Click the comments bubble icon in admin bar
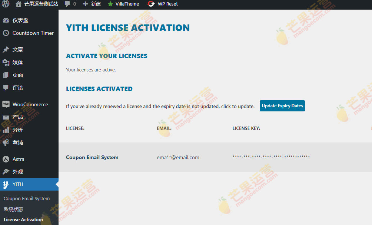Viewport: 372px width, 225px height. click(x=67, y=4)
